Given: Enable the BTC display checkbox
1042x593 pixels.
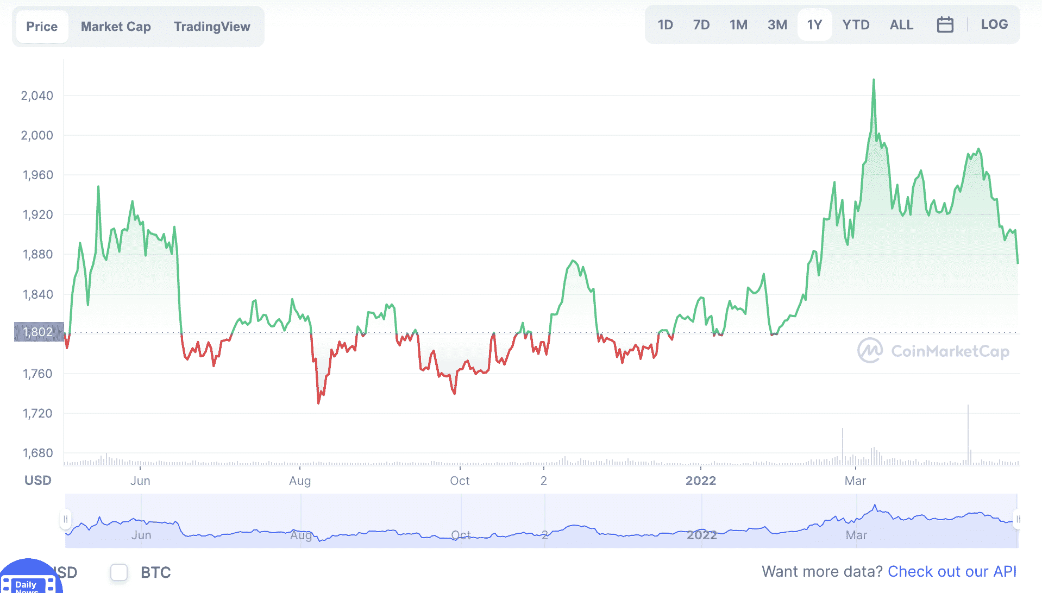Looking at the screenshot, I should pyautogui.click(x=118, y=572).
